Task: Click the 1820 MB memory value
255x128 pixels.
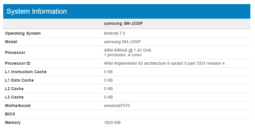Action: click(x=112, y=123)
